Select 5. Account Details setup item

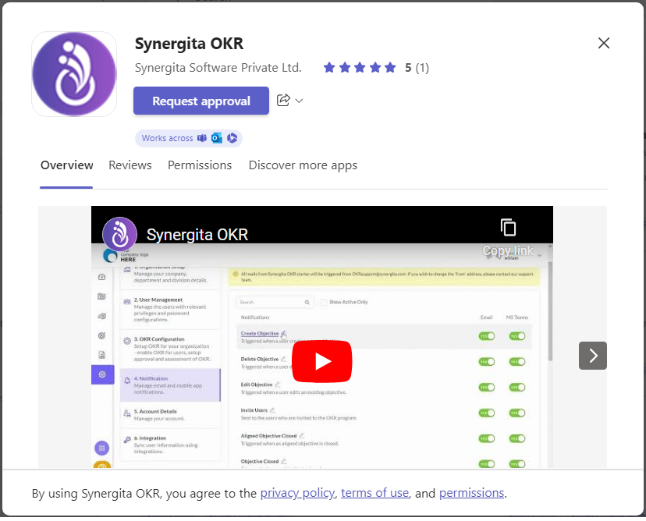click(x=170, y=415)
